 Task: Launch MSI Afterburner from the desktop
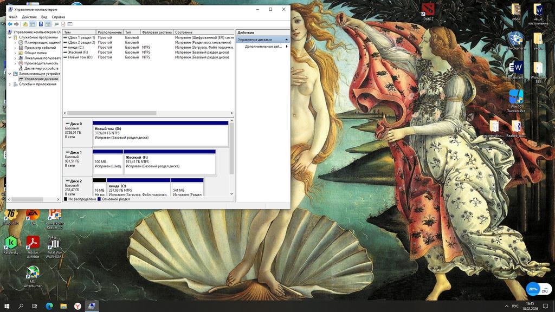(x=33, y=272)
